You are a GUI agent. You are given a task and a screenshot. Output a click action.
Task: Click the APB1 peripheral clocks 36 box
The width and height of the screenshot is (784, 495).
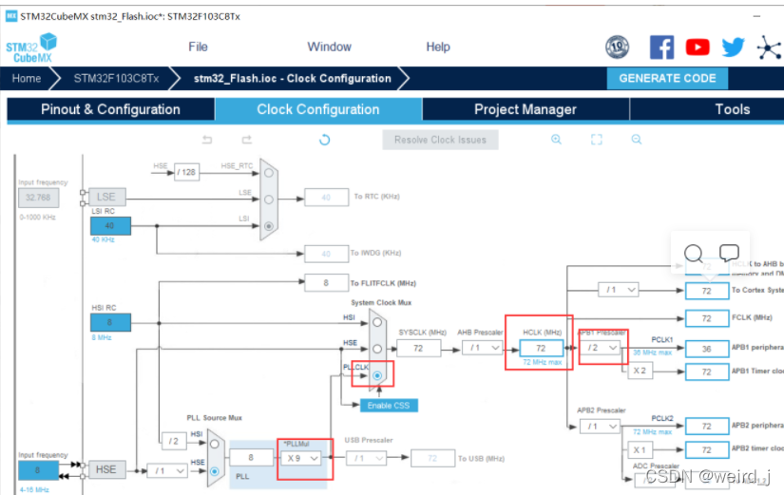click(706, 349)
